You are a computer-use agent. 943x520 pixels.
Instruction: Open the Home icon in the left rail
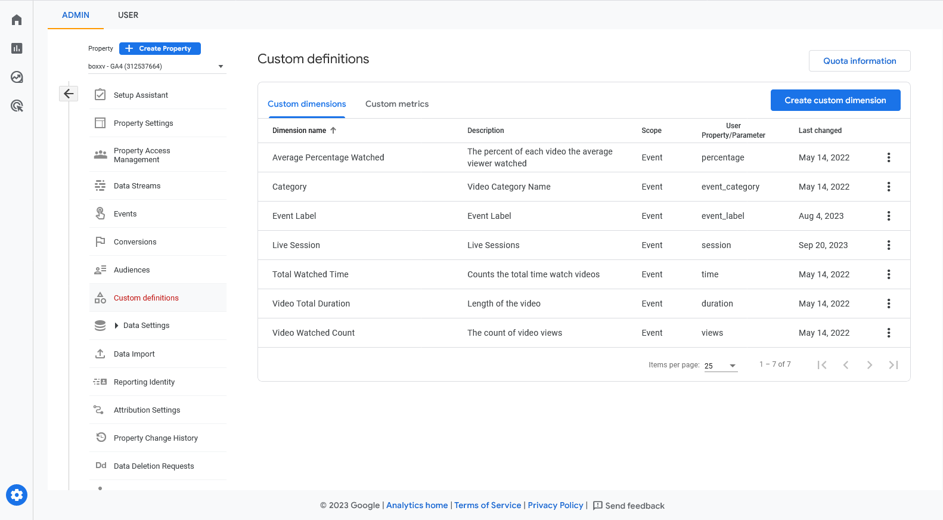coord(17,20)
